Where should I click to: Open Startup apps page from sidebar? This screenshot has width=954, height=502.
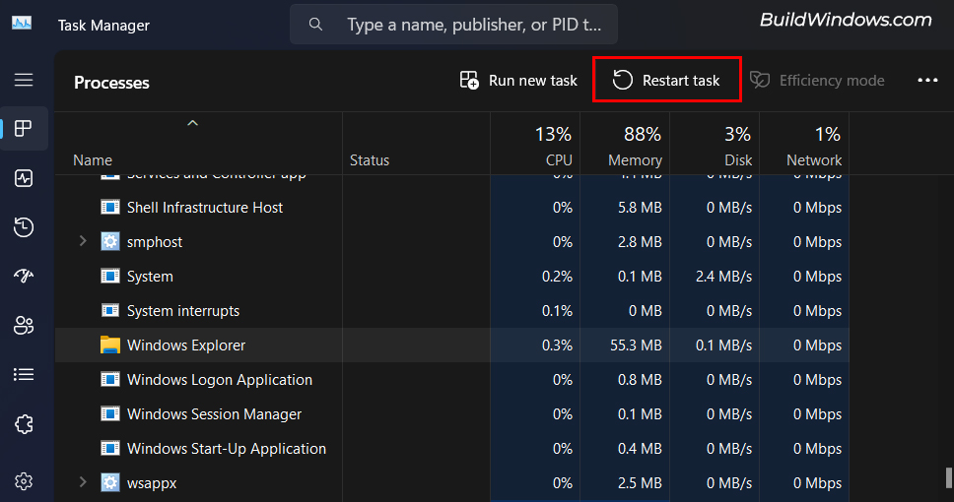pyautogui.click(x=24, y=276)
